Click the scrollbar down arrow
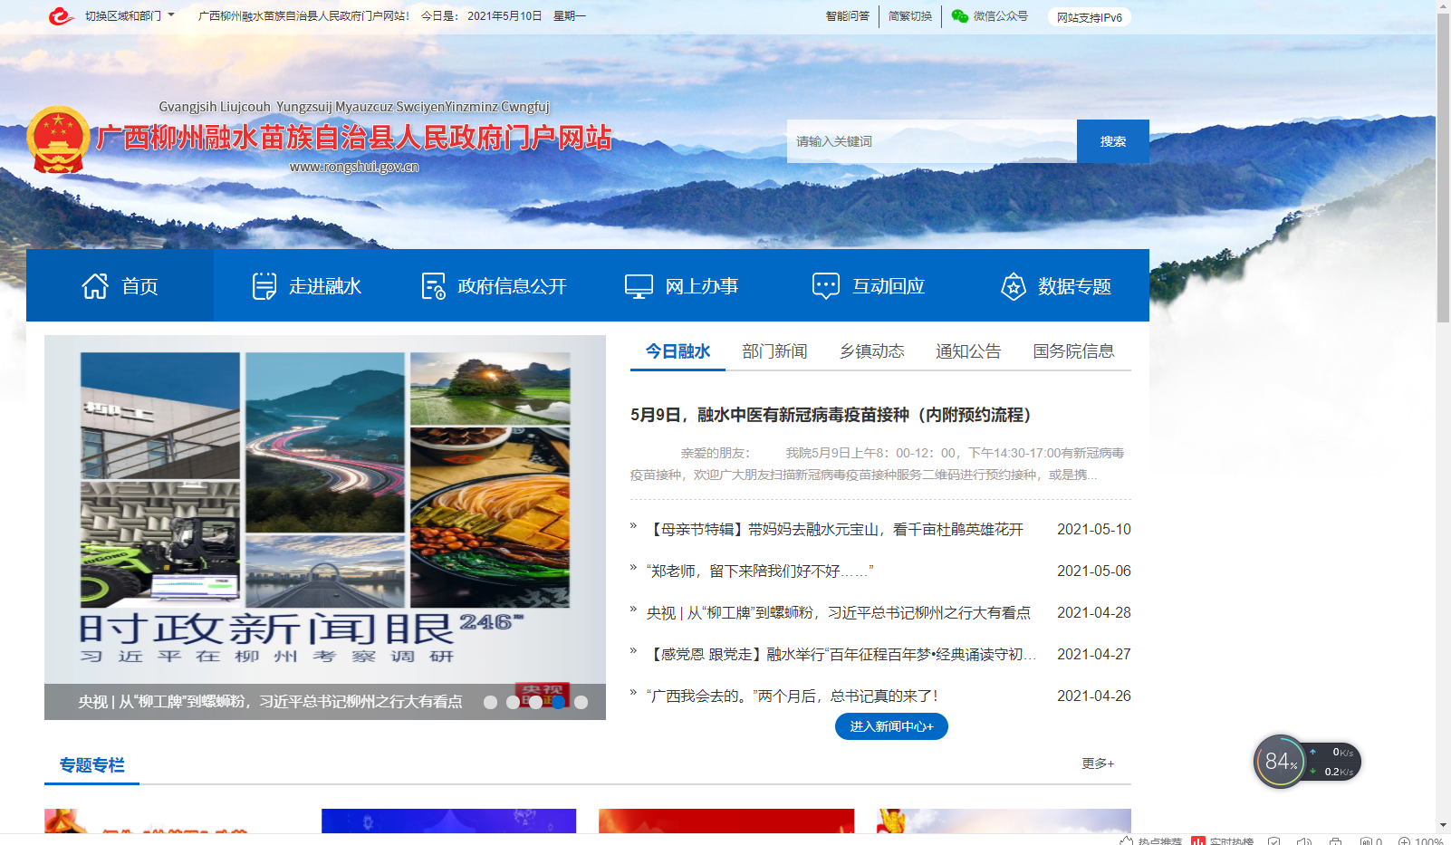1451x845 pixels. [1443, 825]
